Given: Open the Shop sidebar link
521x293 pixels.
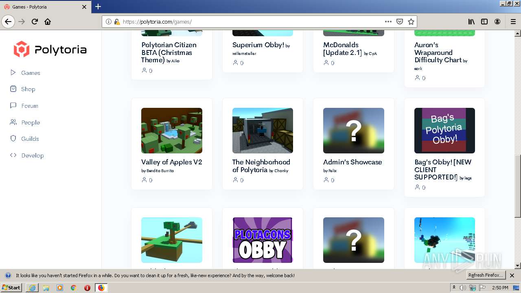Looking at the screenshot, I should click(28, 89).
